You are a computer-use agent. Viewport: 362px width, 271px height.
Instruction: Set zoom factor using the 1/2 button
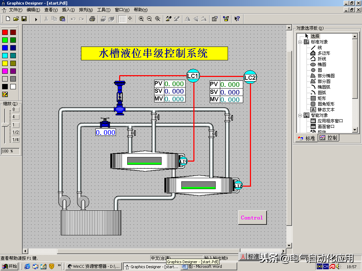[x=16, y=132]
